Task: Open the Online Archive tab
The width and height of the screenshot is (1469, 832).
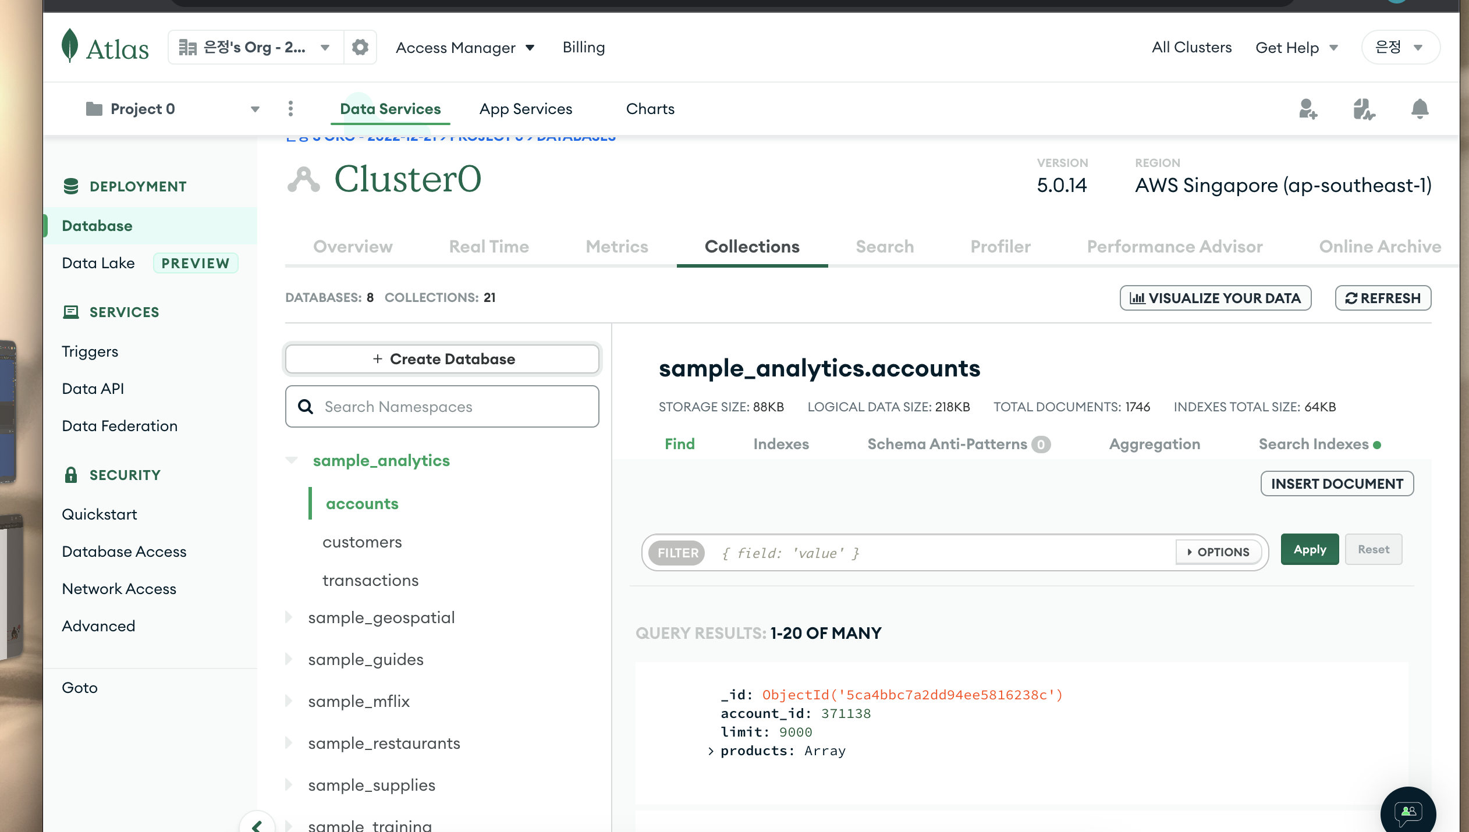Action: [x=1380, y=247]
